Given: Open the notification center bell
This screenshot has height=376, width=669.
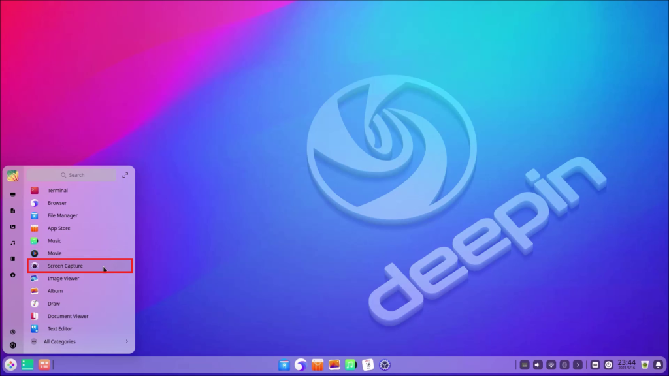Looking at the screenshot, I should click(658, 365).
